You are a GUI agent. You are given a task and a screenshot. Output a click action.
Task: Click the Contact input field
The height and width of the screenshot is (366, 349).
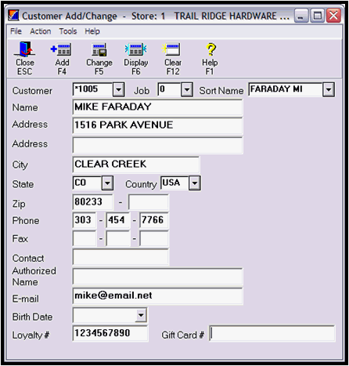coord(121,257)
